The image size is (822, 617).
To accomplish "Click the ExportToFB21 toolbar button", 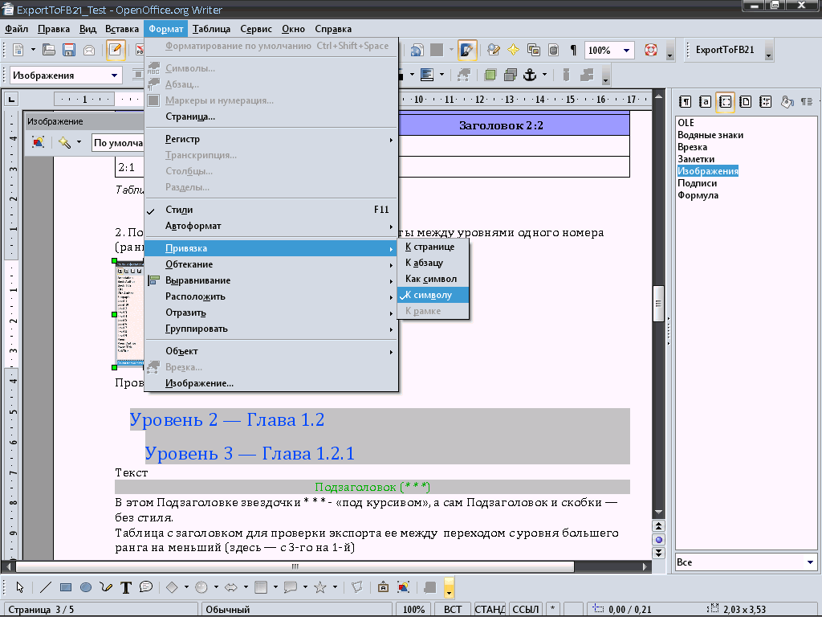I will tap(725, 50).
